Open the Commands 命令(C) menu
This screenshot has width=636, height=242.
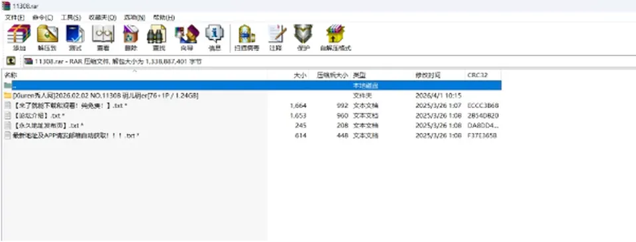point(42,17)
